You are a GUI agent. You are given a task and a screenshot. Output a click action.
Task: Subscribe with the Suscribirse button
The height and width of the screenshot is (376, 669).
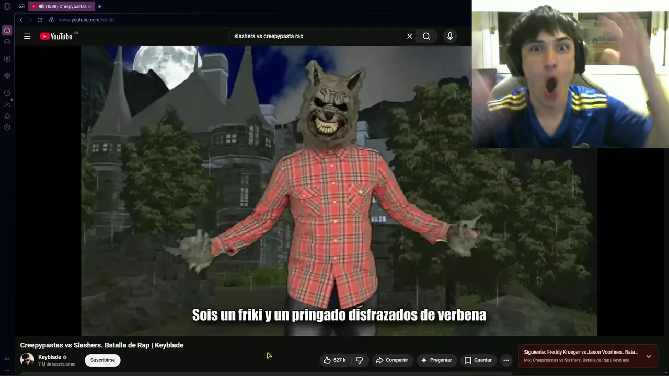102,360
